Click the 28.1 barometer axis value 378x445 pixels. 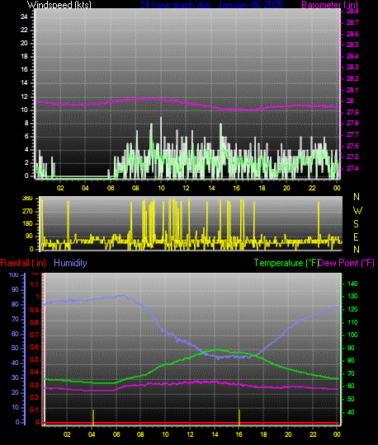pyautogui.click(x=352, y=90)
